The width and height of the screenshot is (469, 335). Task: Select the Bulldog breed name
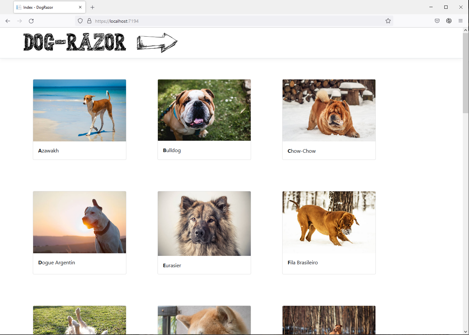[172, 150]
